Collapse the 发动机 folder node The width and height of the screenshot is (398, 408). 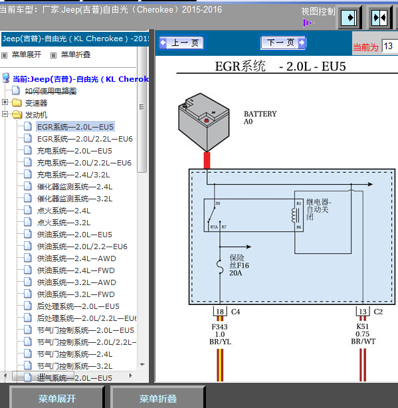click(5, 114)
